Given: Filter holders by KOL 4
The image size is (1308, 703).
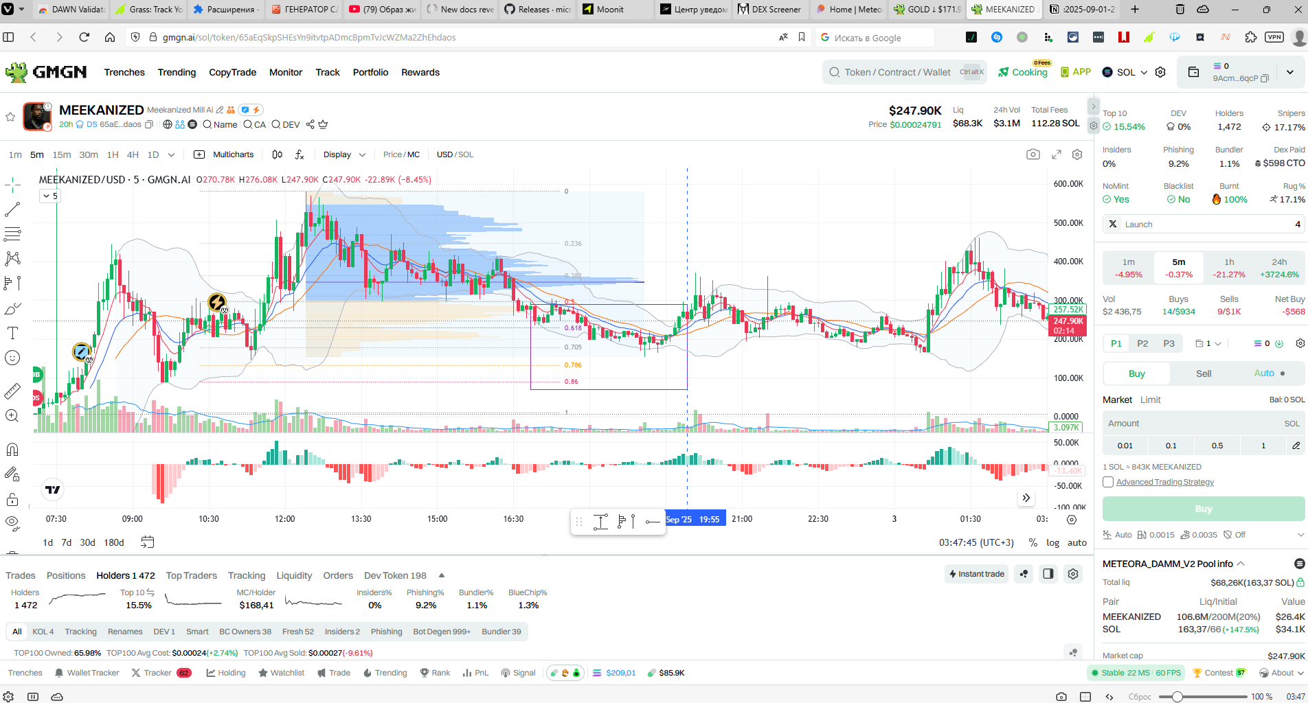Looking at the screenshot, I should 43,632.
